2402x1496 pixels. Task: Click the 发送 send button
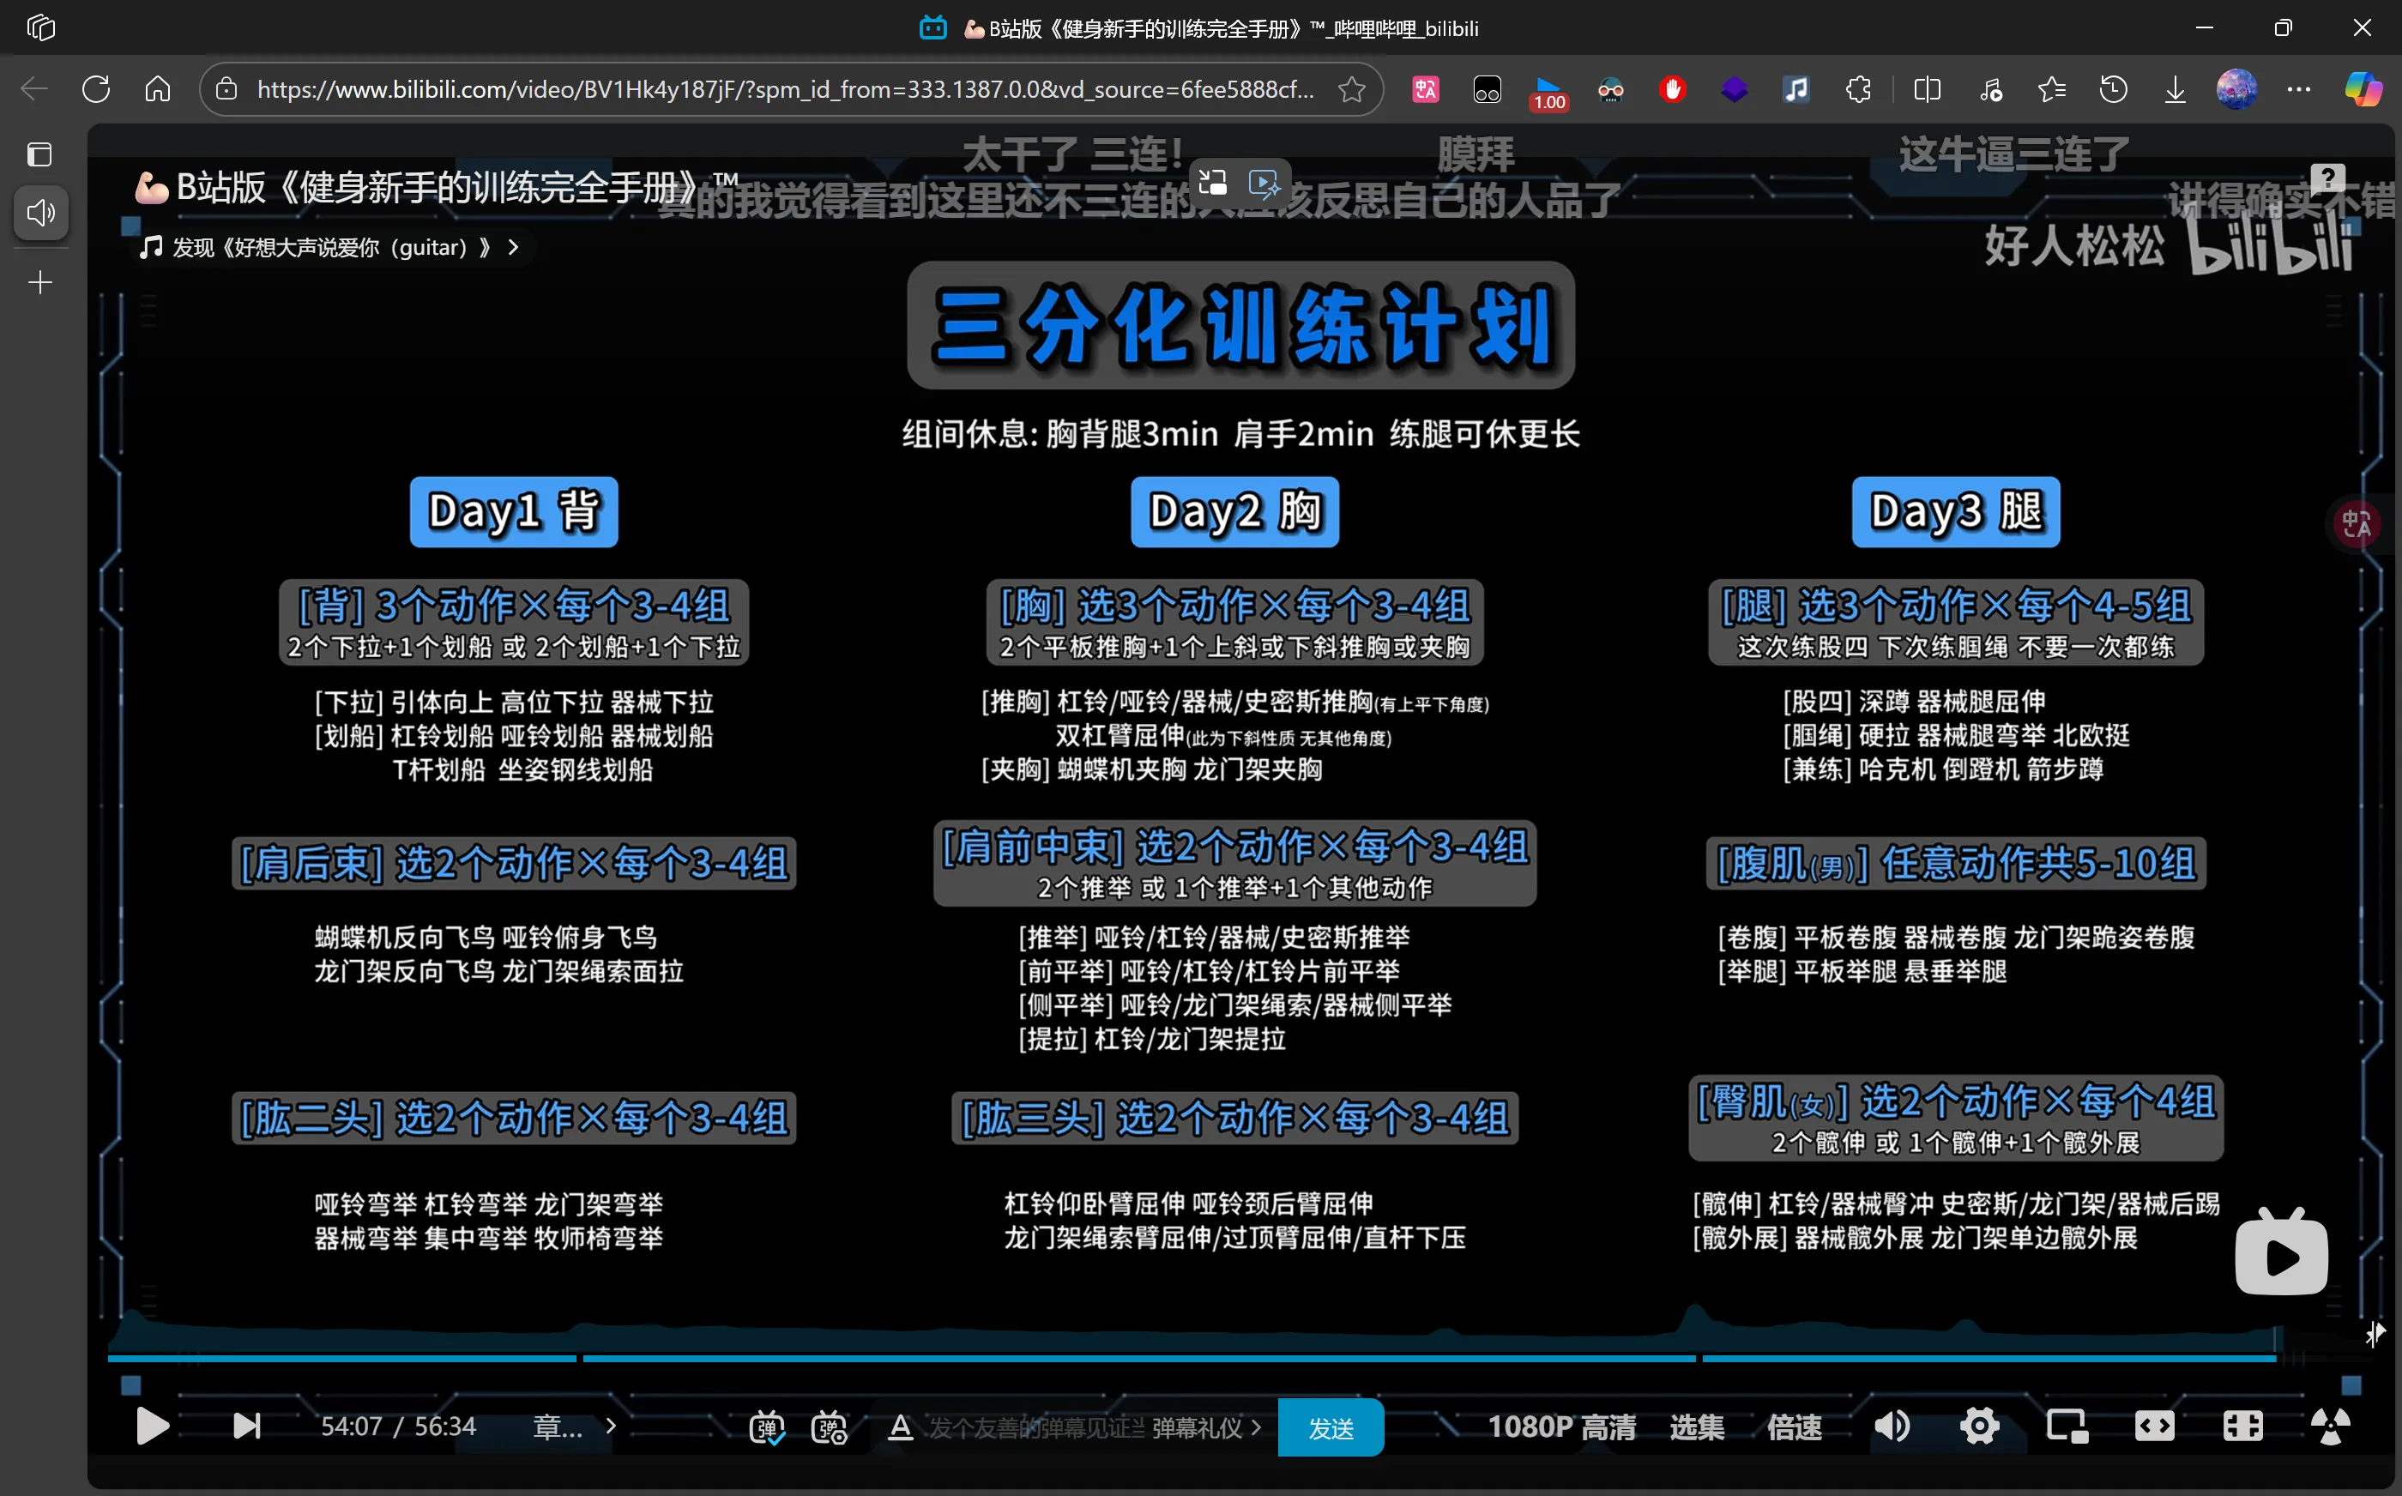(1331, 1427)
